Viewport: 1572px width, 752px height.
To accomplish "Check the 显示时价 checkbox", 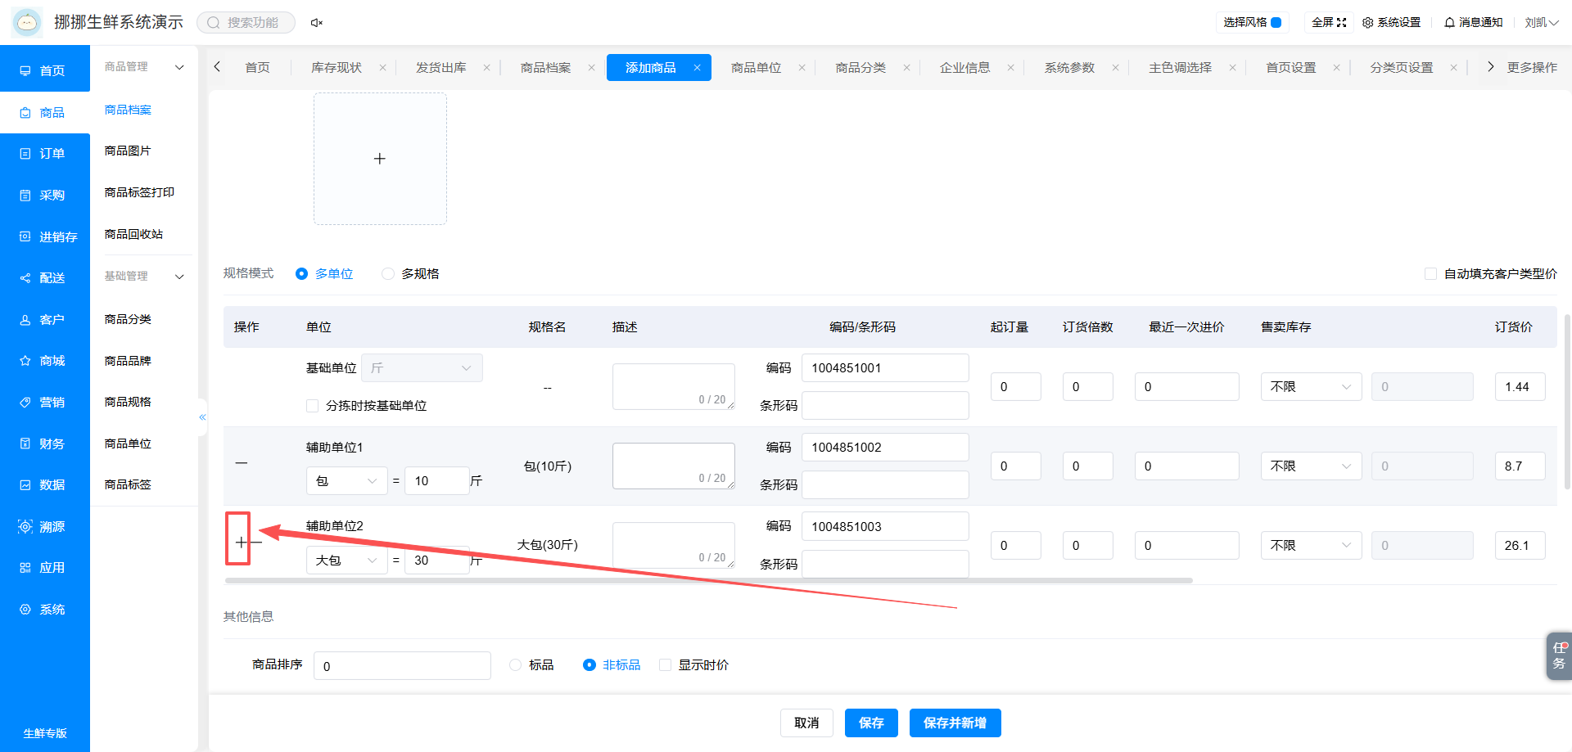I will (665, 665).
